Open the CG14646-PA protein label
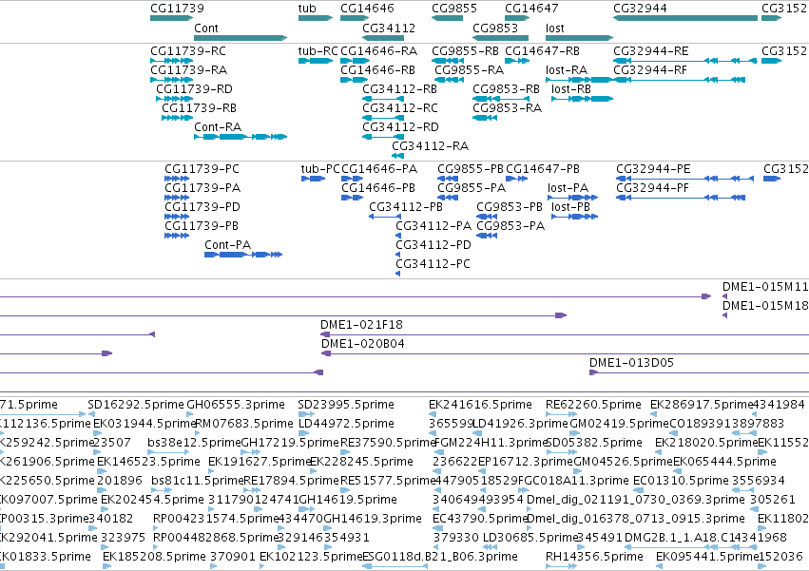Viewport: 809px width, 571px height. (379, 169)
